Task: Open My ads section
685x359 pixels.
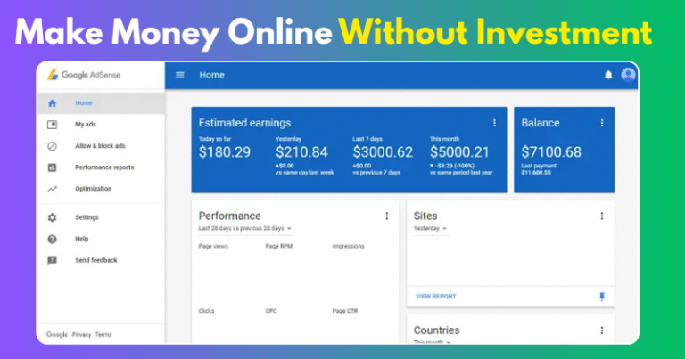Action: (86, 125)
